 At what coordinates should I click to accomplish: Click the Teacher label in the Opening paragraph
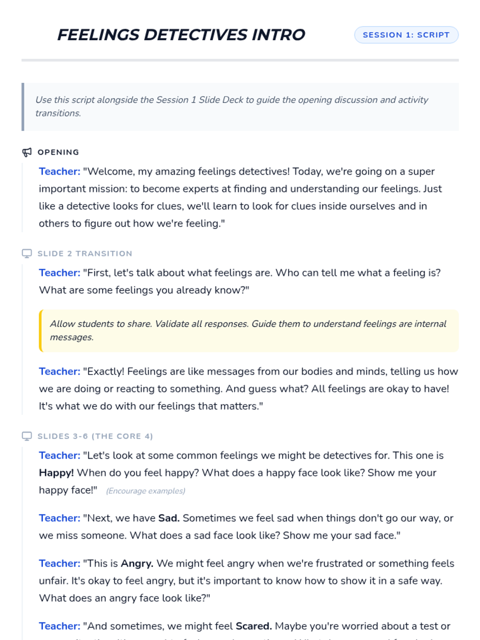pos(60,172)
